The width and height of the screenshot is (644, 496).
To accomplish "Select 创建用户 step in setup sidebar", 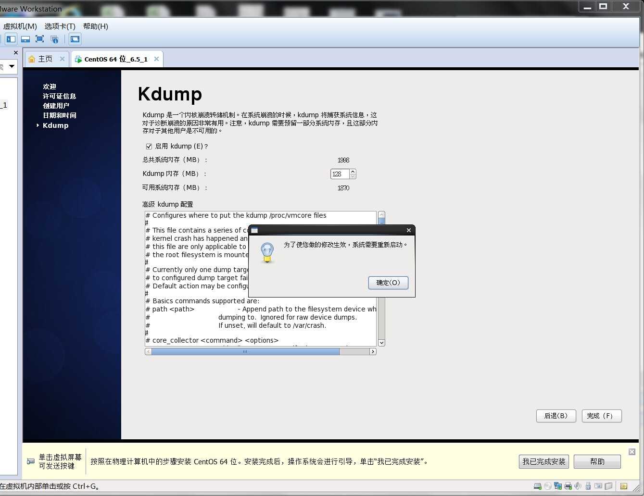I will pos(56,106).
